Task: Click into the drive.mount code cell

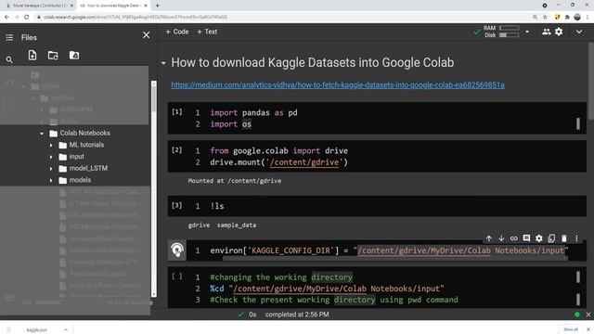Action: click(x=377, y=156)
